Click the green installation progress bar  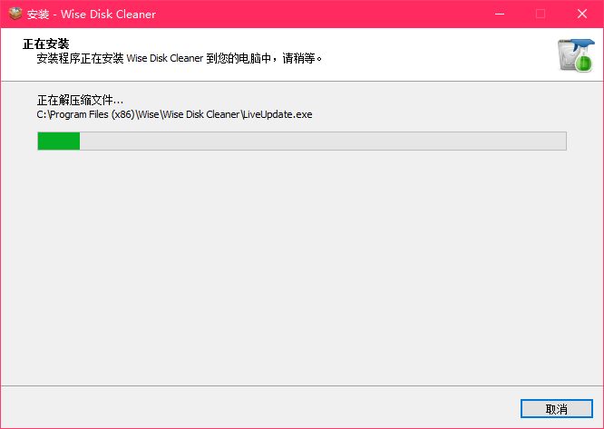point(302,141)
